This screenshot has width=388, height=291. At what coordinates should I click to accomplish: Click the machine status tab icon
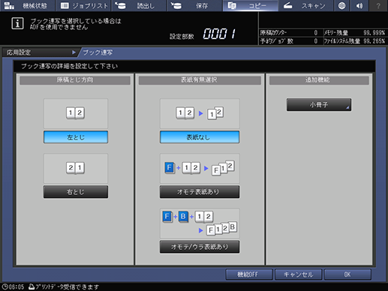click(x=9, y=5)
